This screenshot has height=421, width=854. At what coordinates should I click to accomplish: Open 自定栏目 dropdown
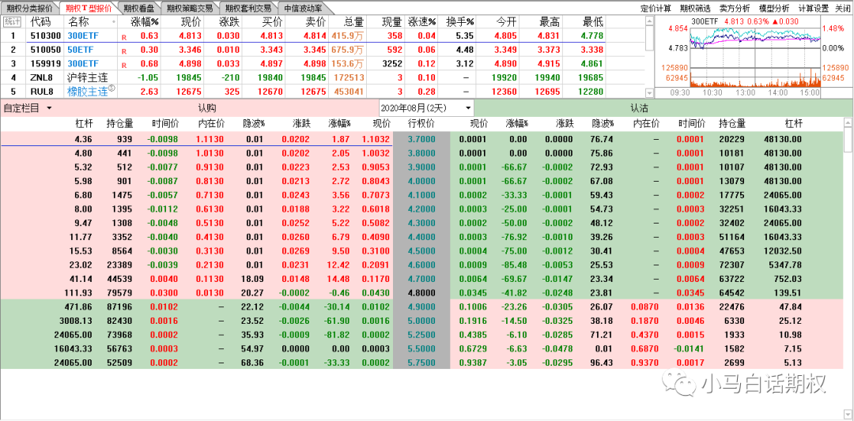coord(28,107)
